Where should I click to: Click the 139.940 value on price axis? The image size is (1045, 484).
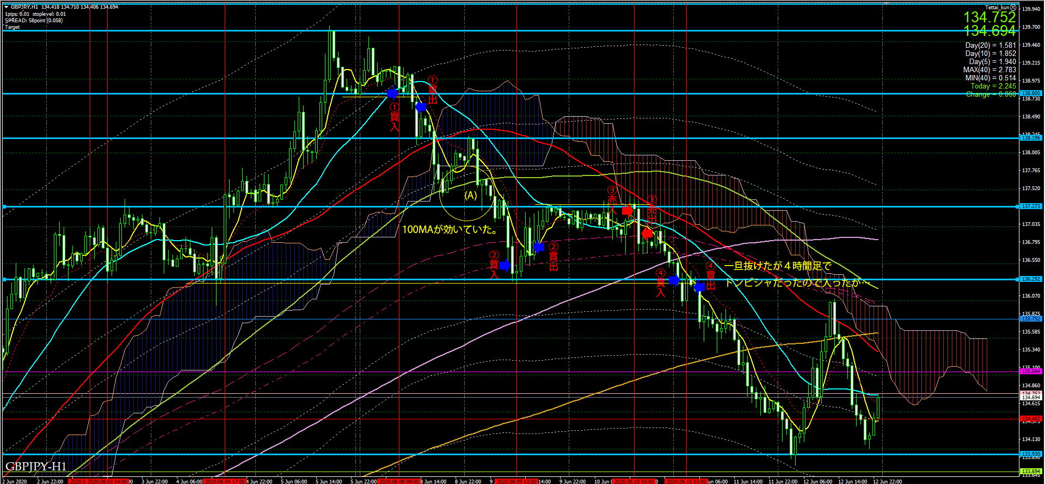(1031, 9)
